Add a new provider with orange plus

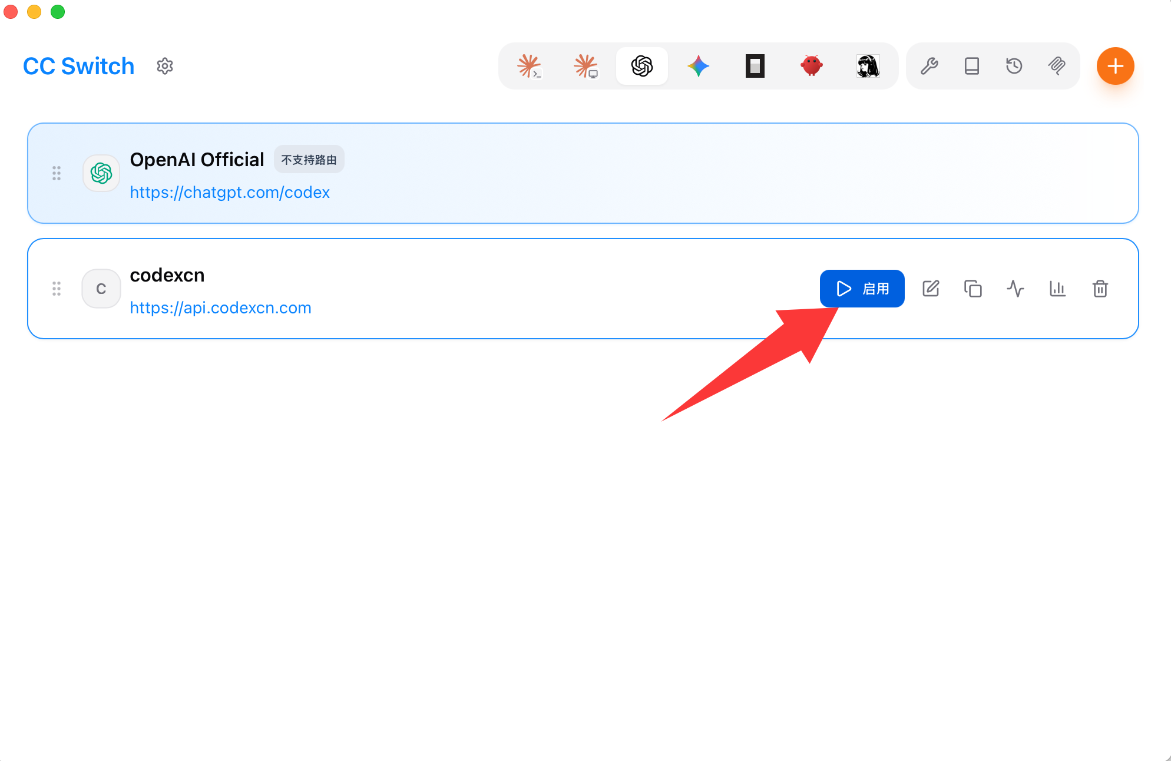pyautogui.click(x=1116, y=66)
